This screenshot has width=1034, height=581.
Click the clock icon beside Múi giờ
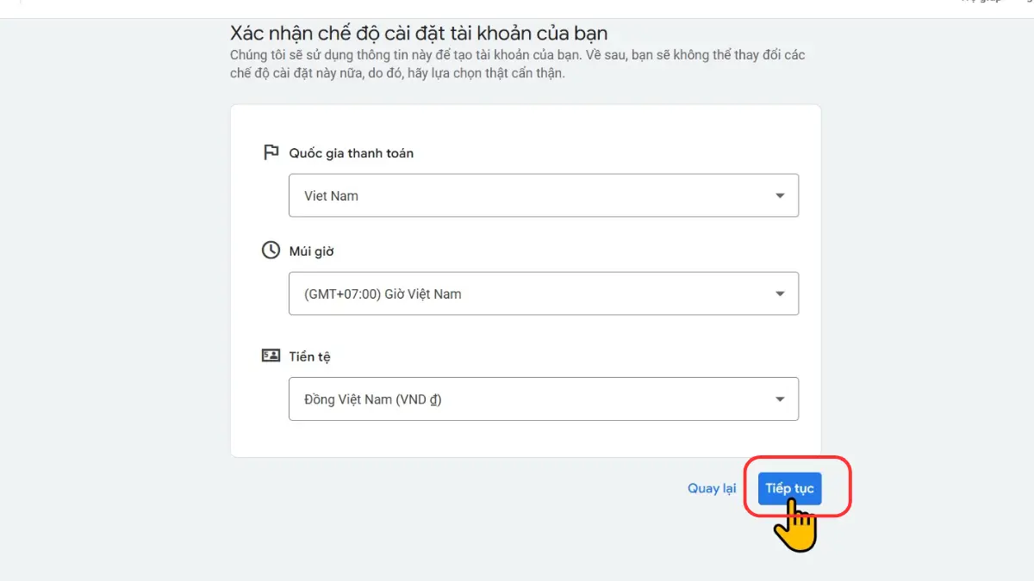tap(270, 250)
